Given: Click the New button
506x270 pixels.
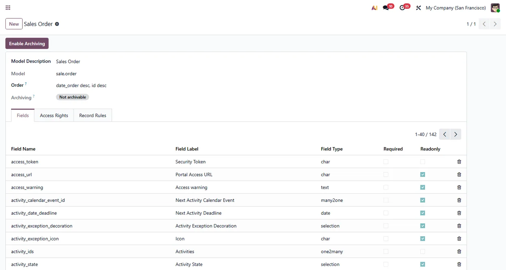Looking at the screenshot, I should [x=14, y=24].
